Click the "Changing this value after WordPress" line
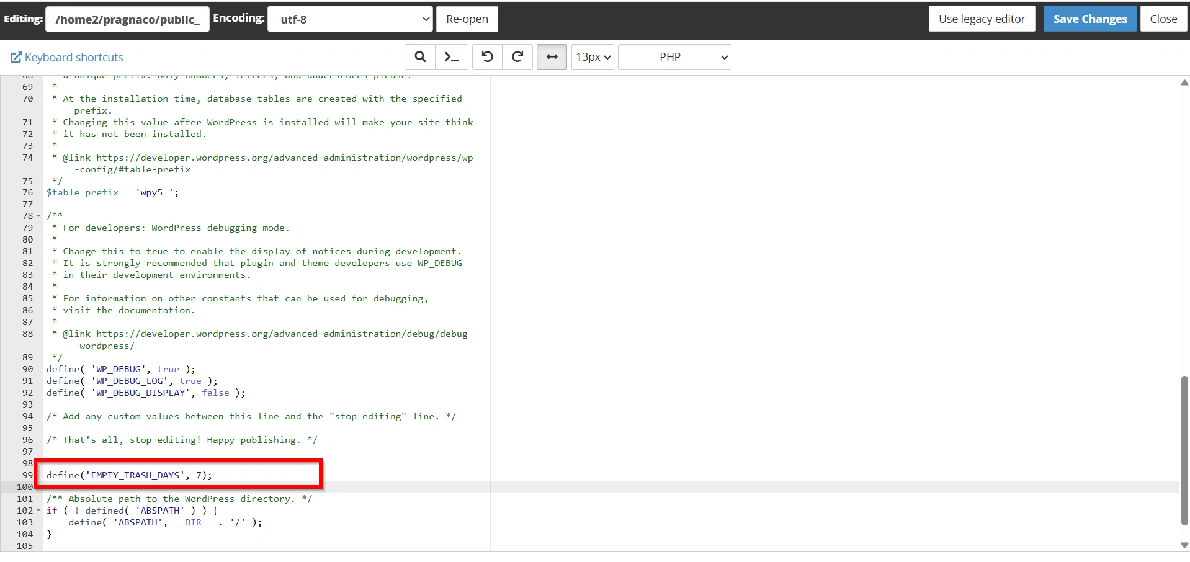Screen dimensions: 1190x562 pos(262,123)
